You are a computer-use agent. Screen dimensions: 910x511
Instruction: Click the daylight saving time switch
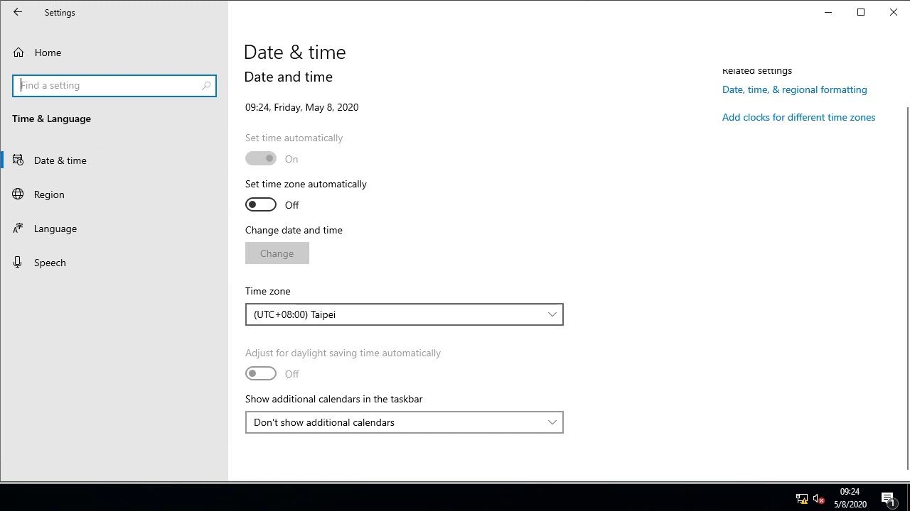pyautogui.click(x=261, y=374)
